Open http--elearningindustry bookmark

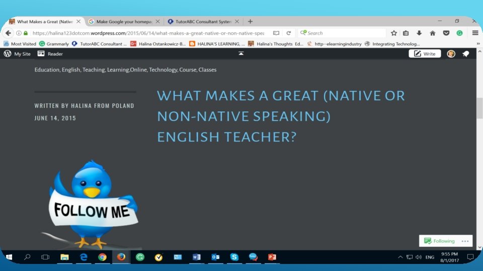point(334,44)
